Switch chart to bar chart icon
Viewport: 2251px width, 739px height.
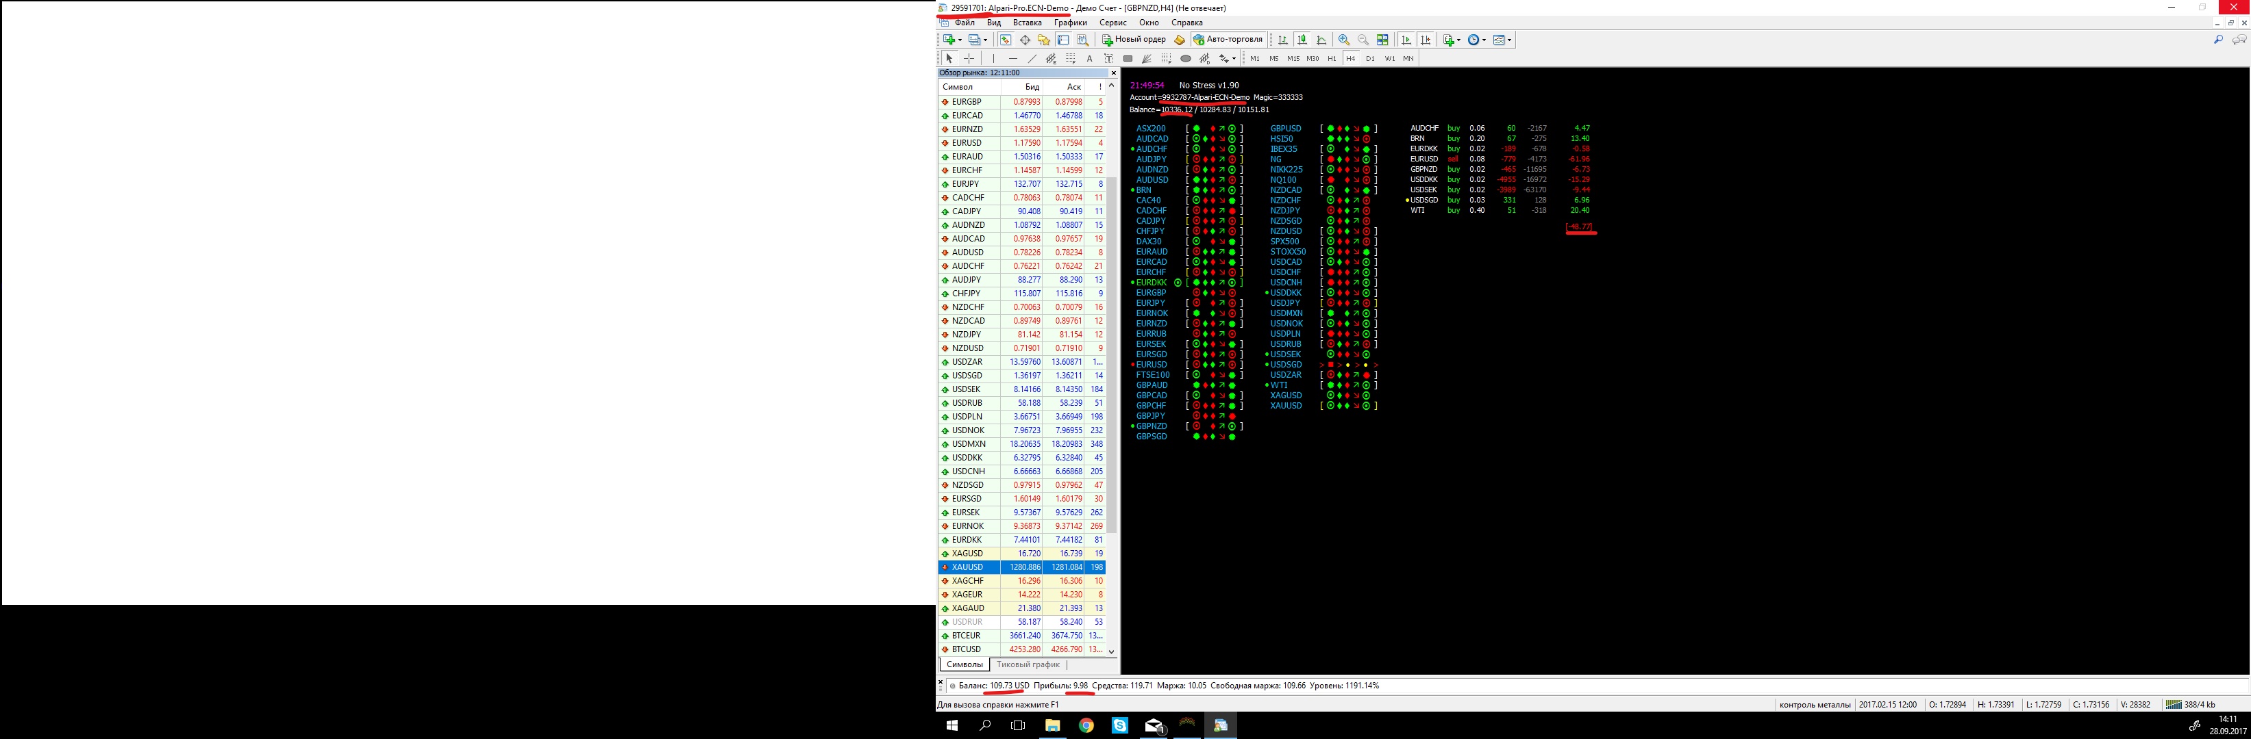pyautogui.click(x=1284, y=40)
